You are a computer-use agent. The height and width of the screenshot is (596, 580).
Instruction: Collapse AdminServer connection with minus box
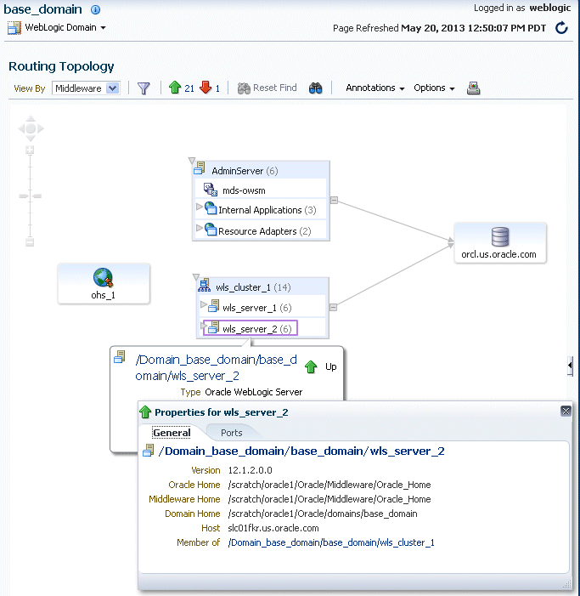334,201
